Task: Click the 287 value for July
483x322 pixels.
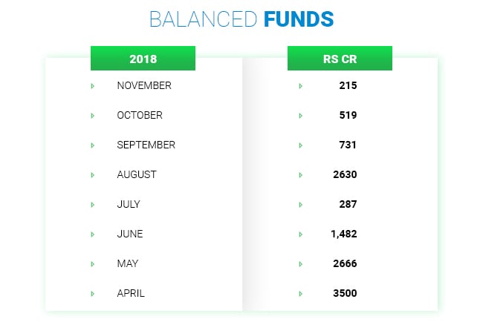Action: click(348, 204)
